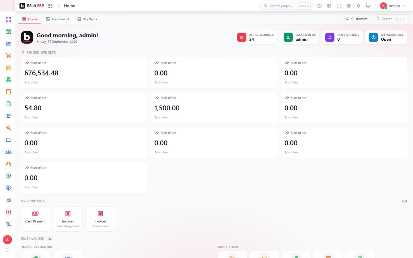Open the green document sidebar icon
The height and width of the screenshot is (258, 413).
pos(9,104)
